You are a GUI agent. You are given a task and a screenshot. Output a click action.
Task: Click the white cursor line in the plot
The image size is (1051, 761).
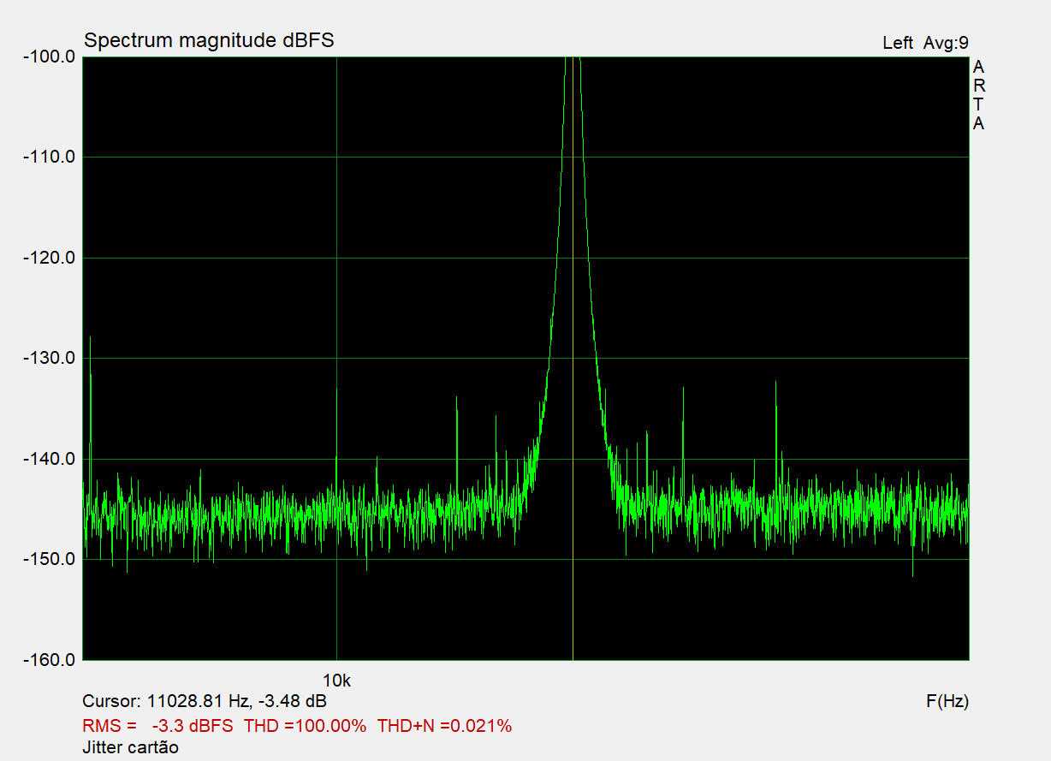[x=573, y=360]
